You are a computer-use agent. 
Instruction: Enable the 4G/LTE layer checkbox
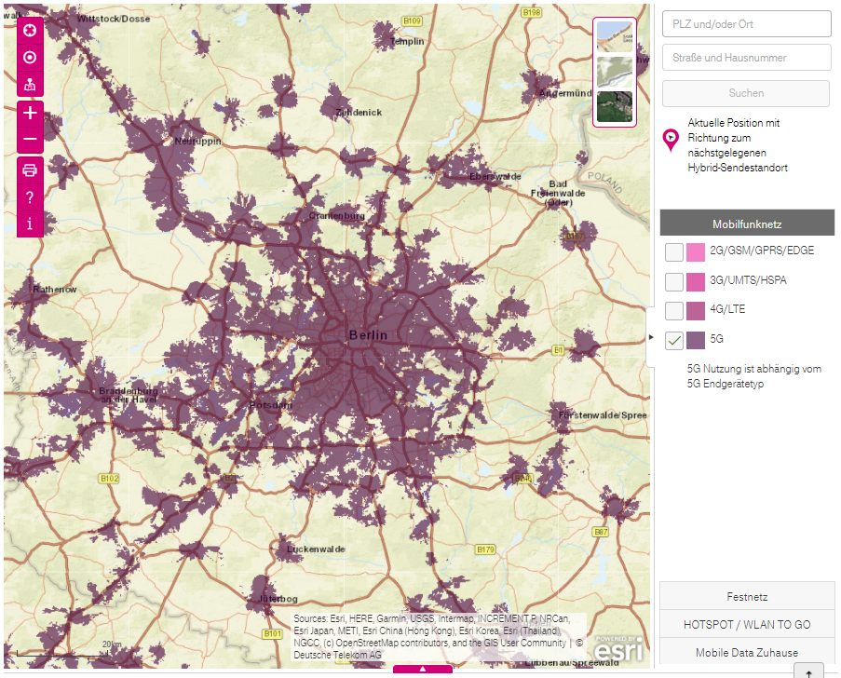(x=674, y=310)
